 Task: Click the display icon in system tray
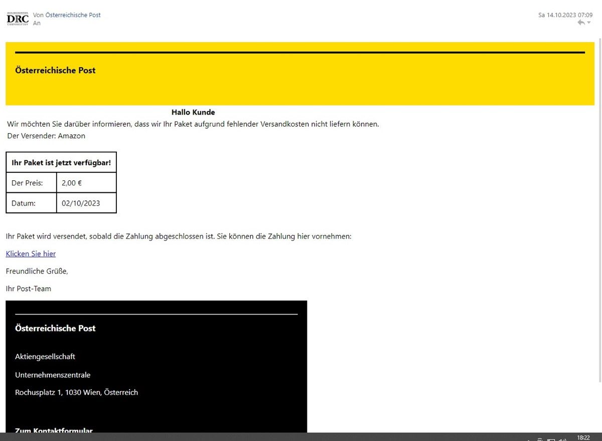tap(551, 439)
